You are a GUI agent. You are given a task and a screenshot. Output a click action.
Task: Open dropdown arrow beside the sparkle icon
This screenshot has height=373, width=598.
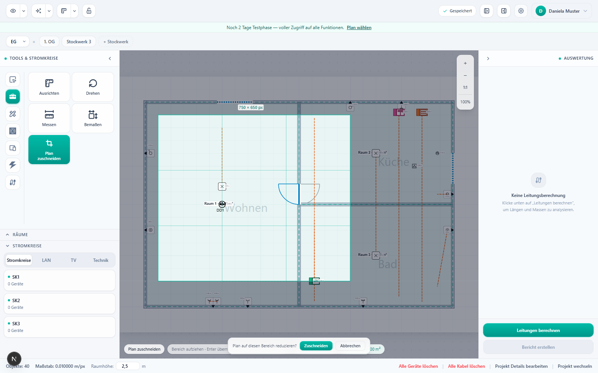click(49, 11)
